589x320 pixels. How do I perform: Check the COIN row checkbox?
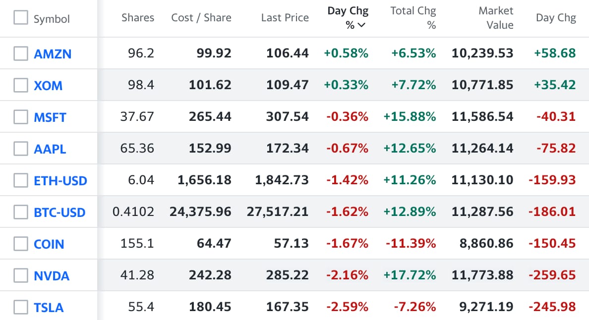(x=21, y=244)
